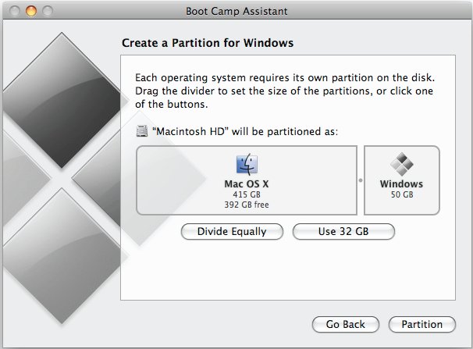Click the 50 GB Windows size text
Image resolution: width=473 pixels, height=349 pixels.
[x=401, y=194]
